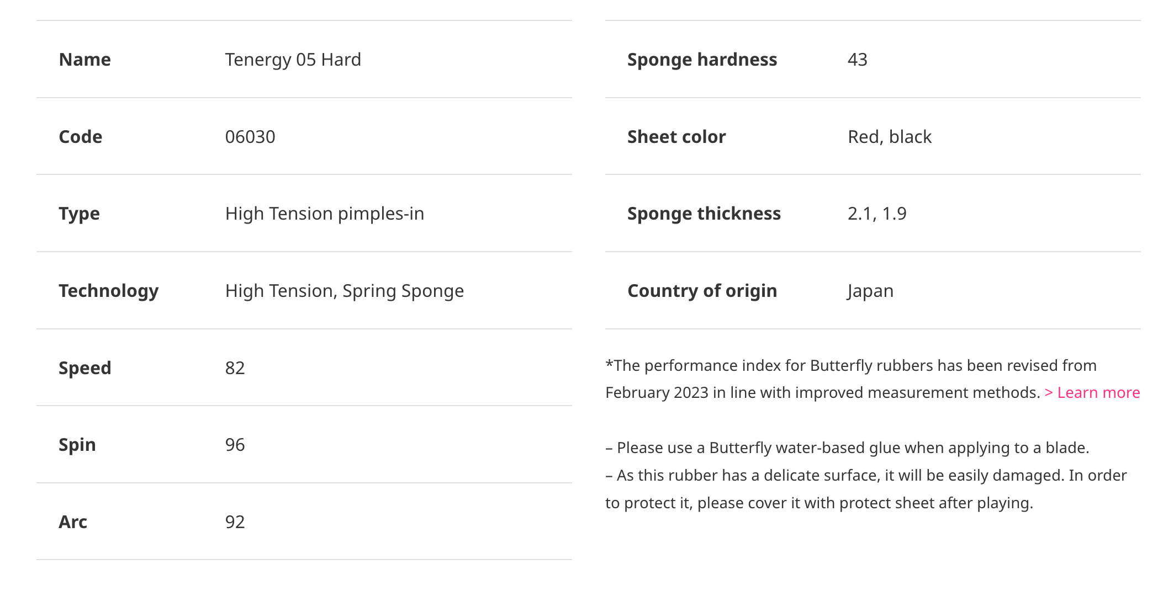1163x607 pixels.
Task: Select the Red, black sheet color value
Action: pyautogui.click(x=889, y=137)
